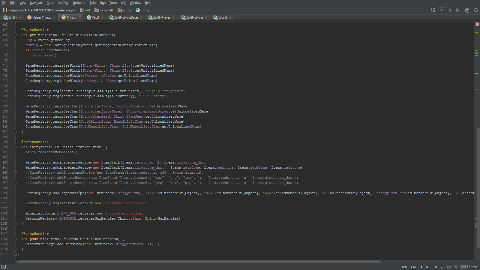Change CRLF line separator setting
This screenshot has width=480, height=270.
416,267
